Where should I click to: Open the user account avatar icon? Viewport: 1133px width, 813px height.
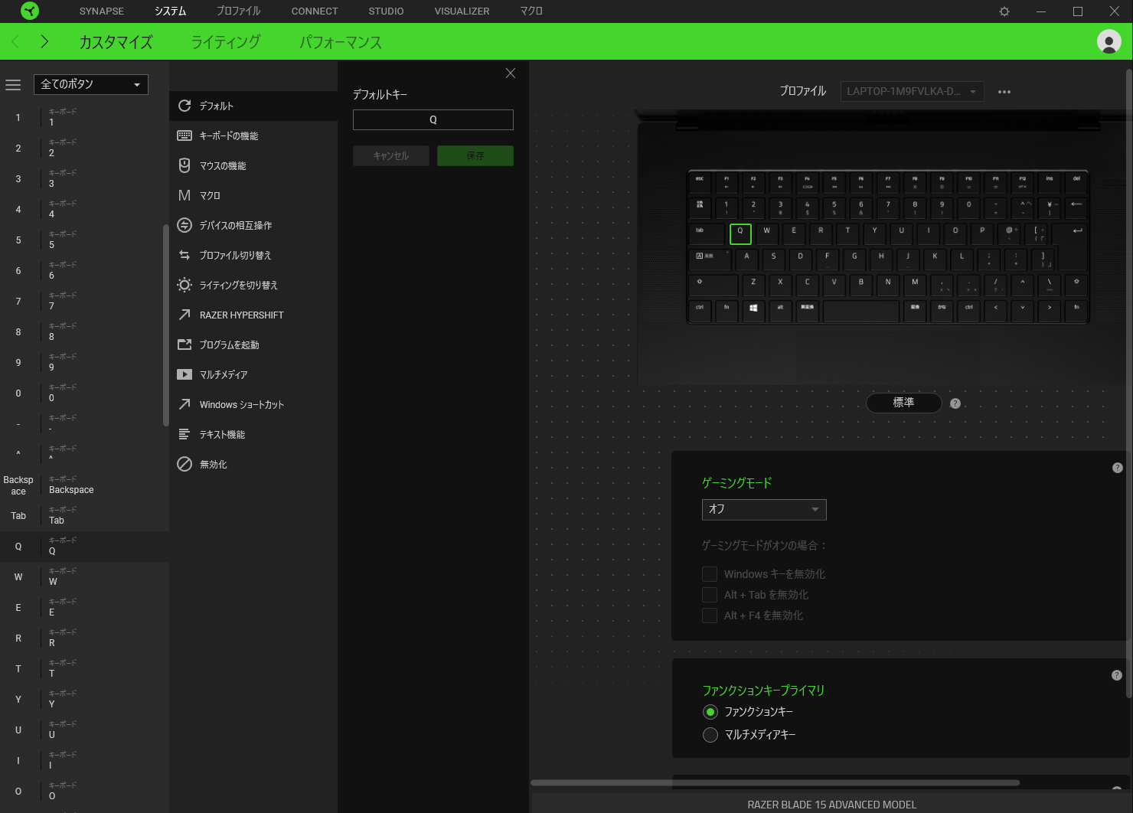pyautogui.click(x=1109, y=41)
